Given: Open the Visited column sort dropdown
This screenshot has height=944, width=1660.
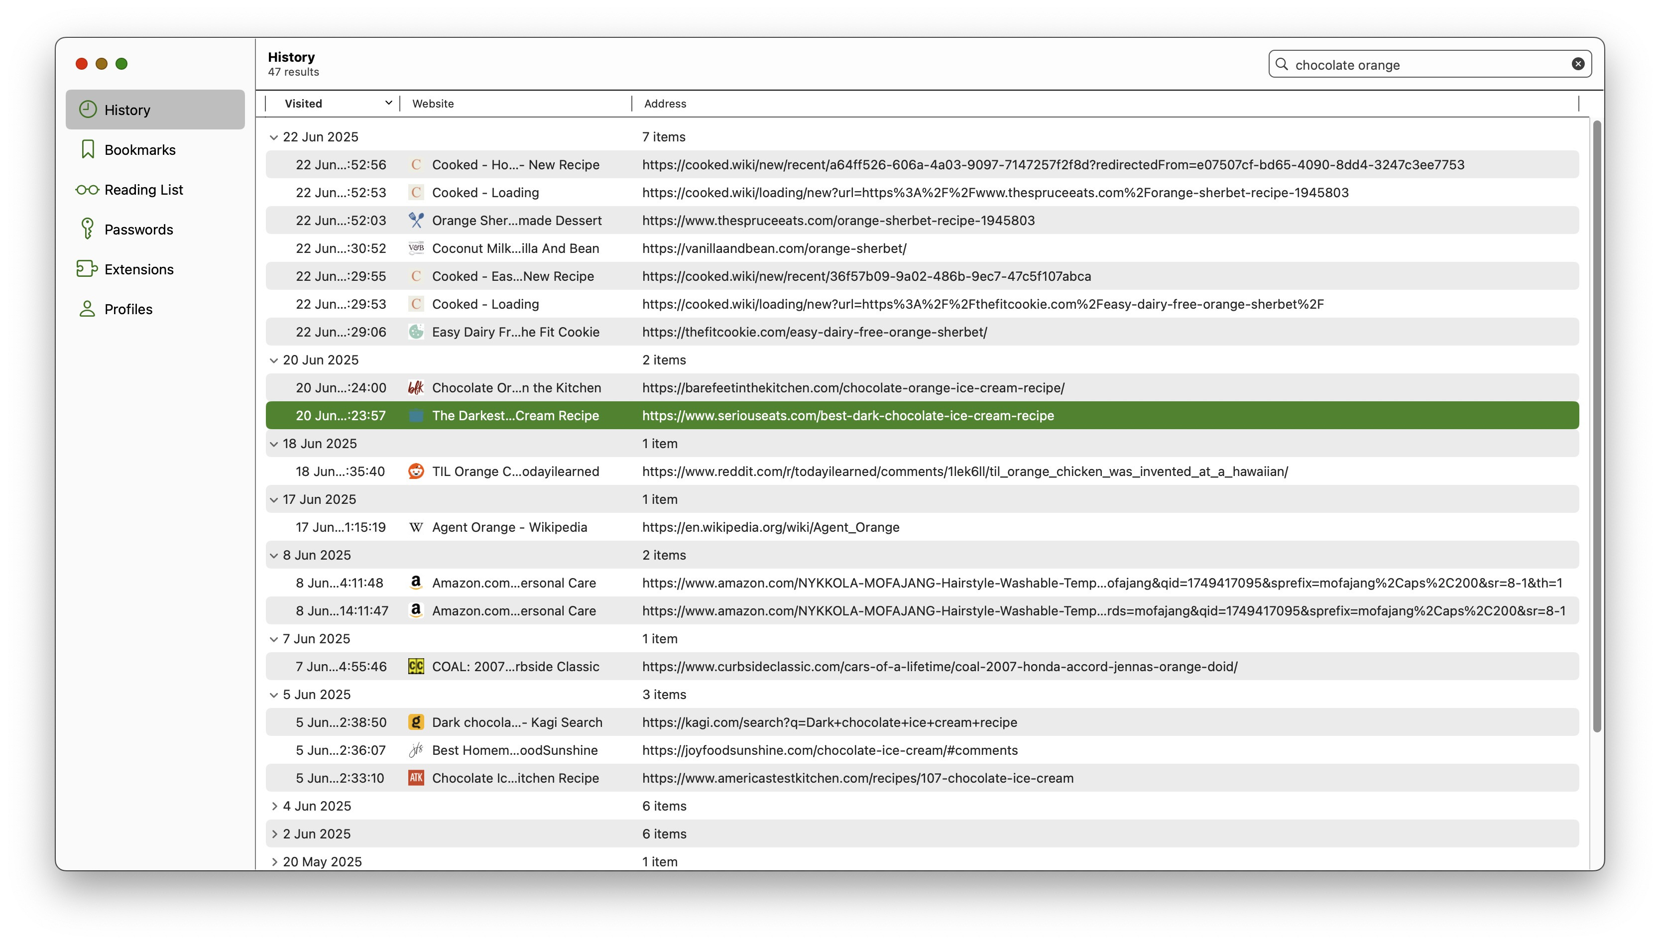Looking at the screenshot, I should tap(388, 103).
